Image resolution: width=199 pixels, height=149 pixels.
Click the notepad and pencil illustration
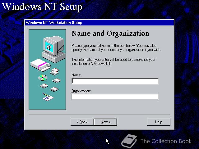[x=48, y=97]
